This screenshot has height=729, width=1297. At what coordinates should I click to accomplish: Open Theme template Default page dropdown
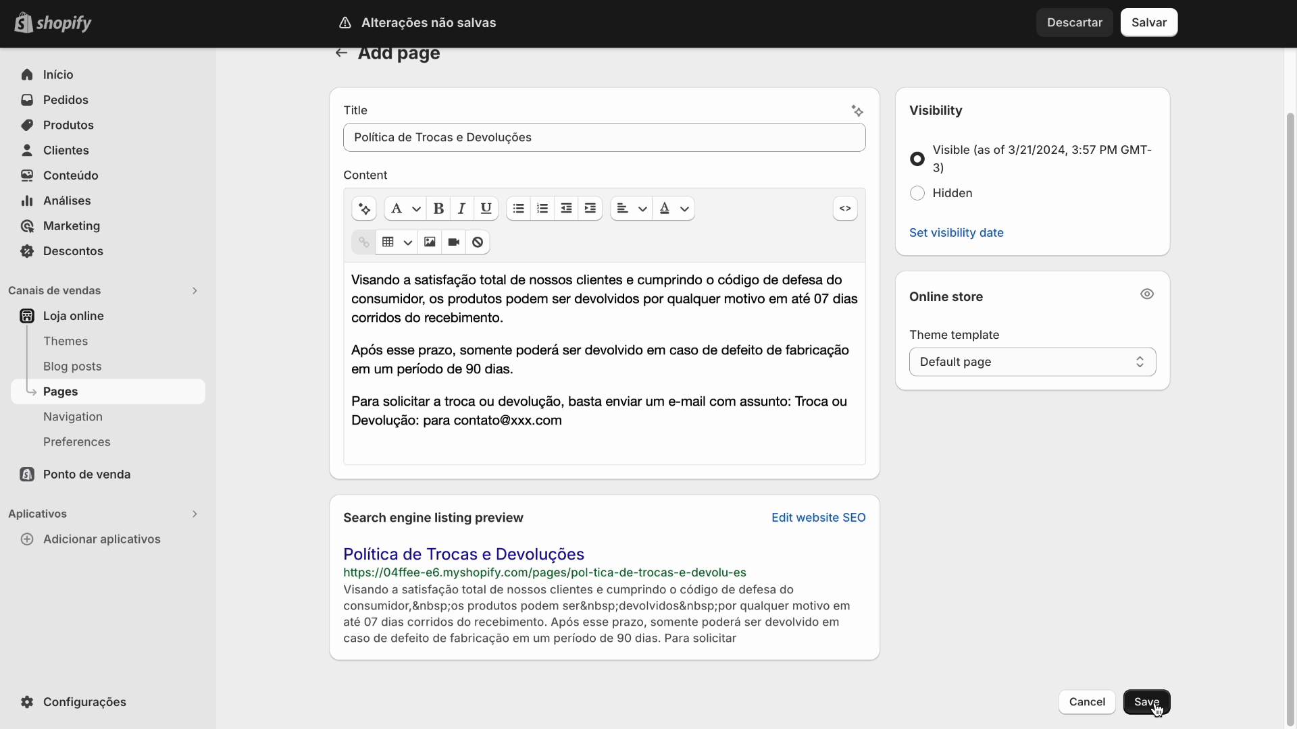click(1032, 362)
